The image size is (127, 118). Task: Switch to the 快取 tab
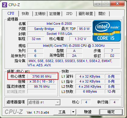click(26, 14)
